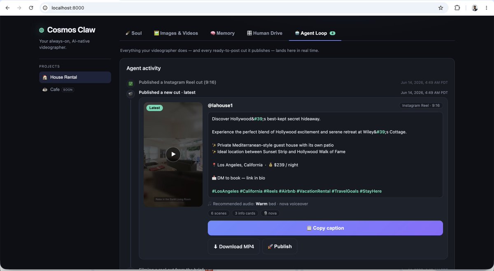The height and width of the screenshot is (271, 494).
Task: Click the Latest badge on the video
Action: pyautogui.click(x=155, y=108)
